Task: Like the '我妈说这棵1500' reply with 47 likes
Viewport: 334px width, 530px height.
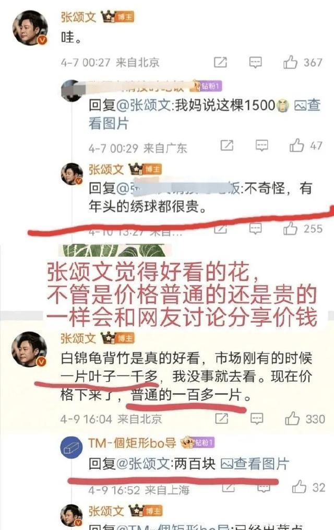Action: (296, 145)
